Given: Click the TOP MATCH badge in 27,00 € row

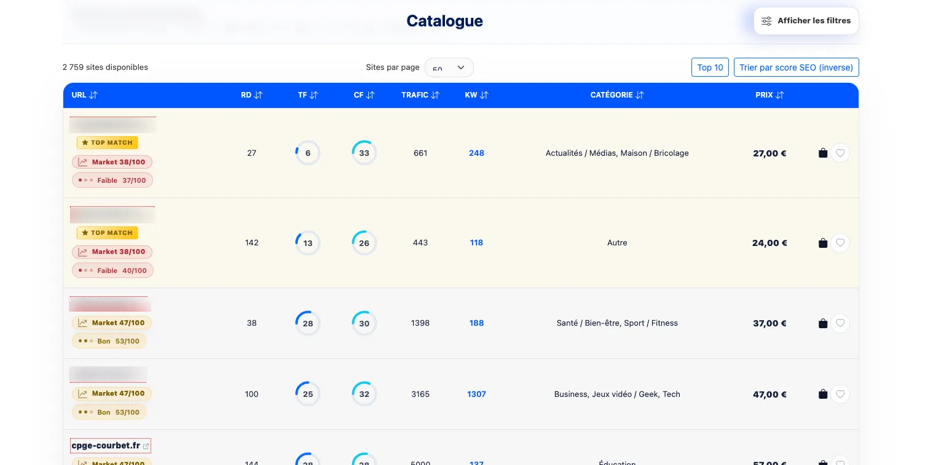Looking at the screenshot, I should click(108, 142).
